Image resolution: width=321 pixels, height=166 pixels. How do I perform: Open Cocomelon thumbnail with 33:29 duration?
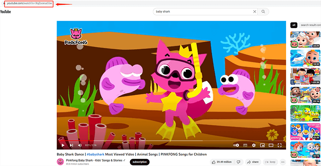click(305, 40)
